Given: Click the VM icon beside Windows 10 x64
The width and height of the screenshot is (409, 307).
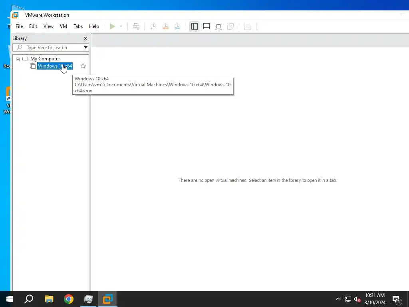Looking at the screenshot, I should (x=33, y=66).
